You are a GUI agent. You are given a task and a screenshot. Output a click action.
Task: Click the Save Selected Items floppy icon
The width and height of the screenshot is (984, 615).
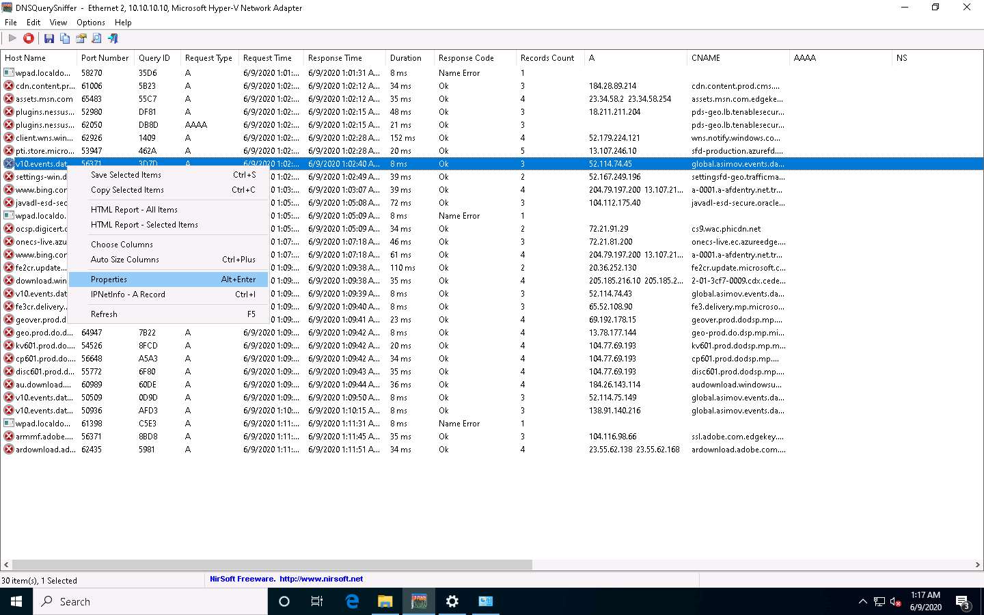tap(49, 38)
